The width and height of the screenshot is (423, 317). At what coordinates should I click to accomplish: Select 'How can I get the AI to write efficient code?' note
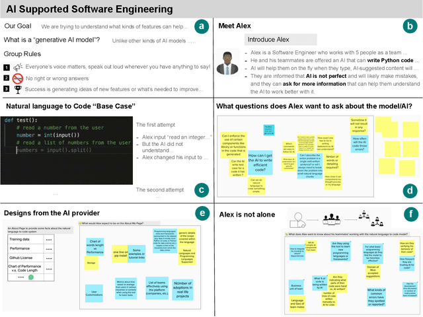pos(260,162)
